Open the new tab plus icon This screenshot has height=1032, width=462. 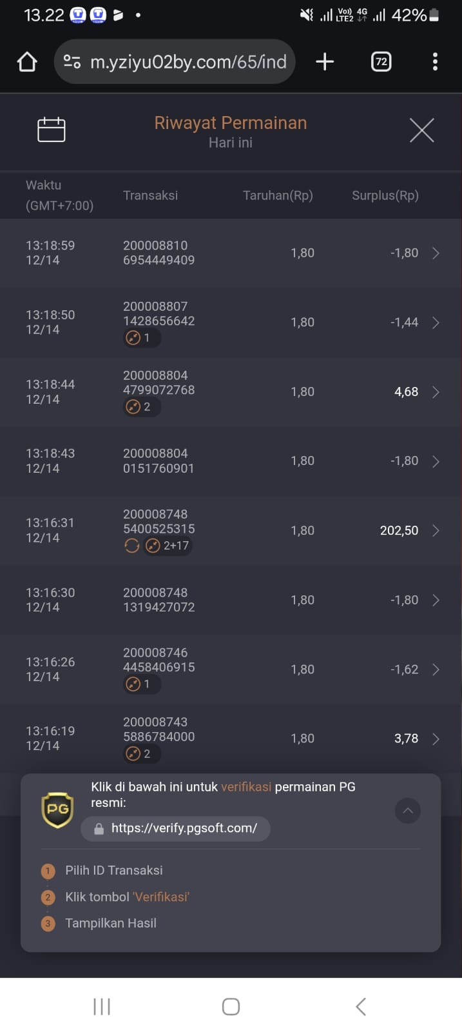click(325, 62)
